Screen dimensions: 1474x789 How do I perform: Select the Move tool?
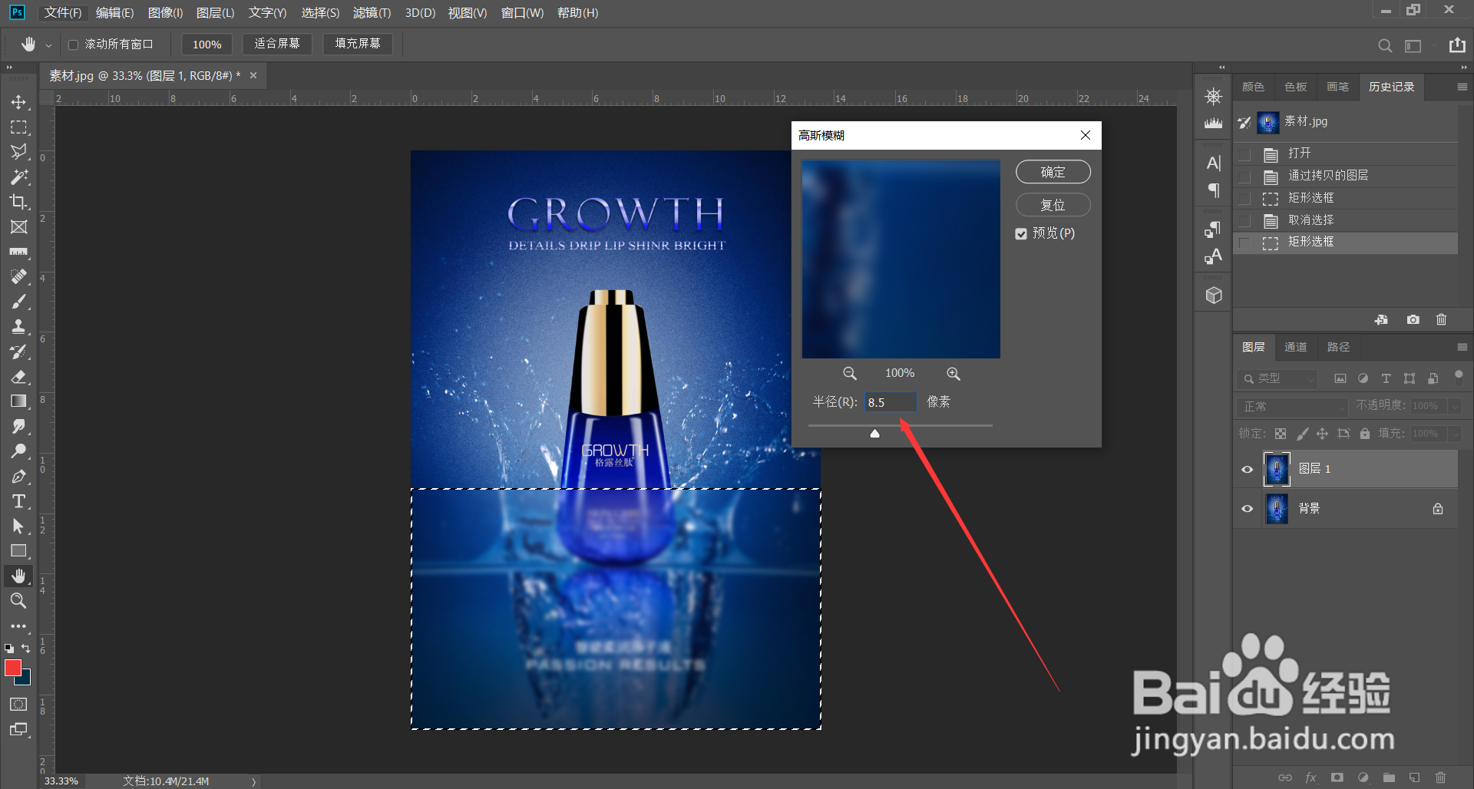(x=18, y=102)
